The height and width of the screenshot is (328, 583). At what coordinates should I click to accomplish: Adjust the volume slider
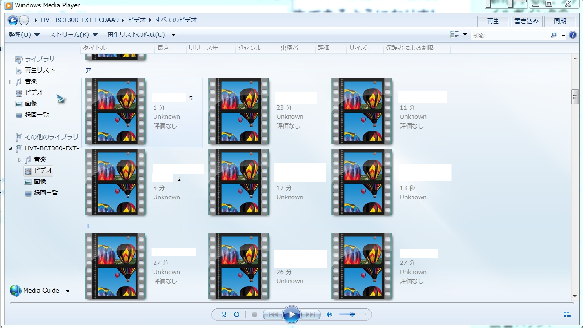(x=353, y=314)
